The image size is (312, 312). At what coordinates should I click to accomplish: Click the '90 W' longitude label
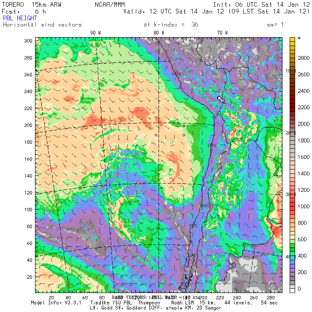(95, 33)
